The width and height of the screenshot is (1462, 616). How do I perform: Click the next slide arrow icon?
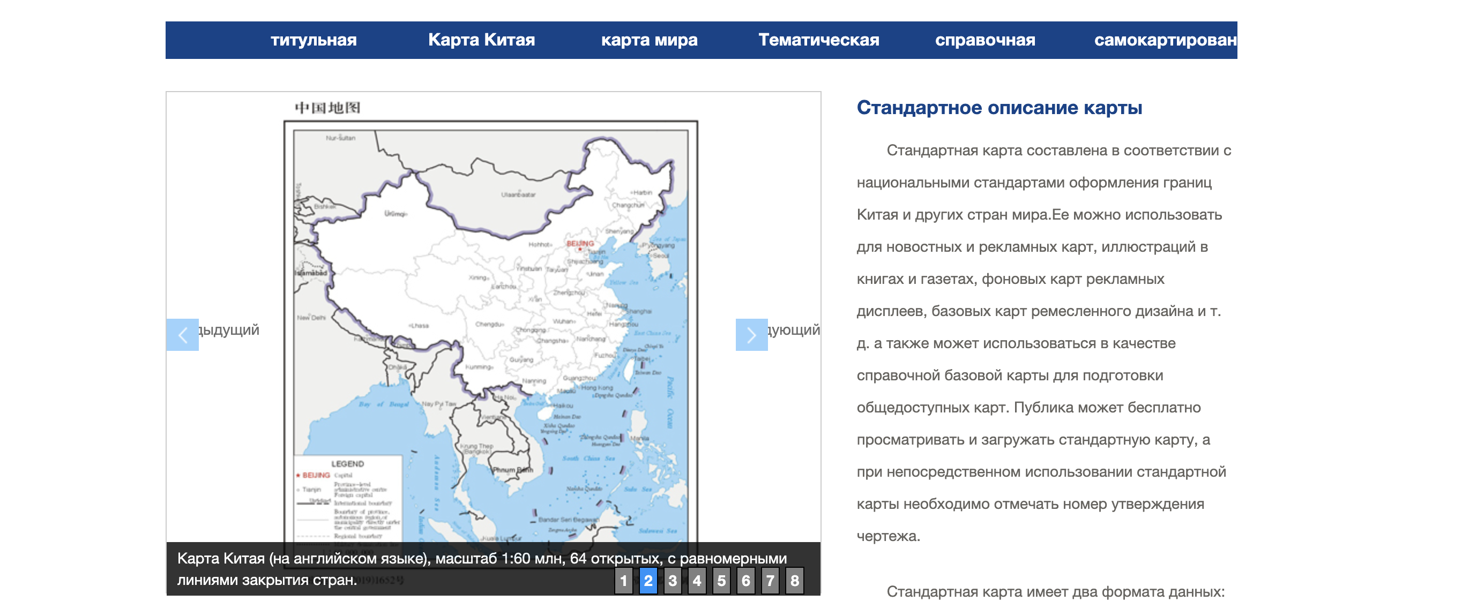751,335
